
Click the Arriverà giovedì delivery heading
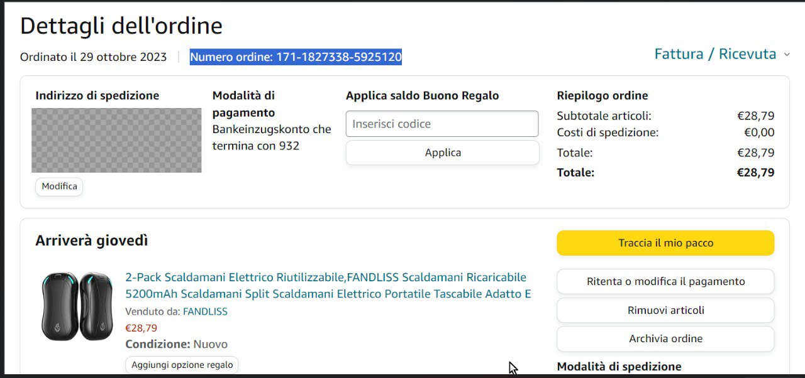pos(92,240)
